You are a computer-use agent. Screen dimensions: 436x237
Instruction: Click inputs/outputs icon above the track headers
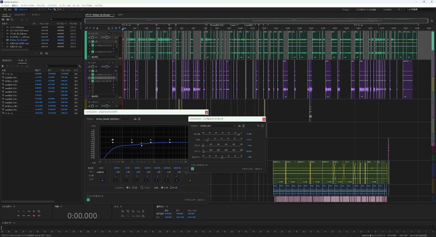(x=86, y=28)
